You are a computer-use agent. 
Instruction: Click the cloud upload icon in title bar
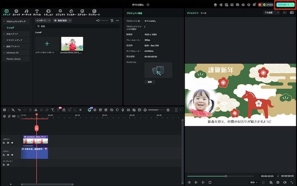tap(243, 5)
